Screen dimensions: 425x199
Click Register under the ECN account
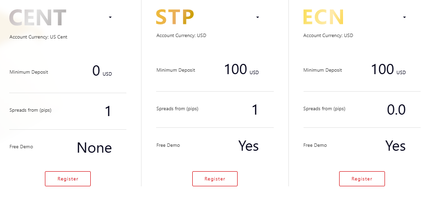pos(362,179)
